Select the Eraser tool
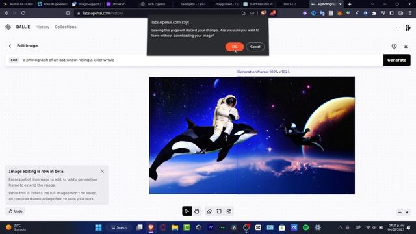This screenshot has height=234, width=416. click(209, 211)
